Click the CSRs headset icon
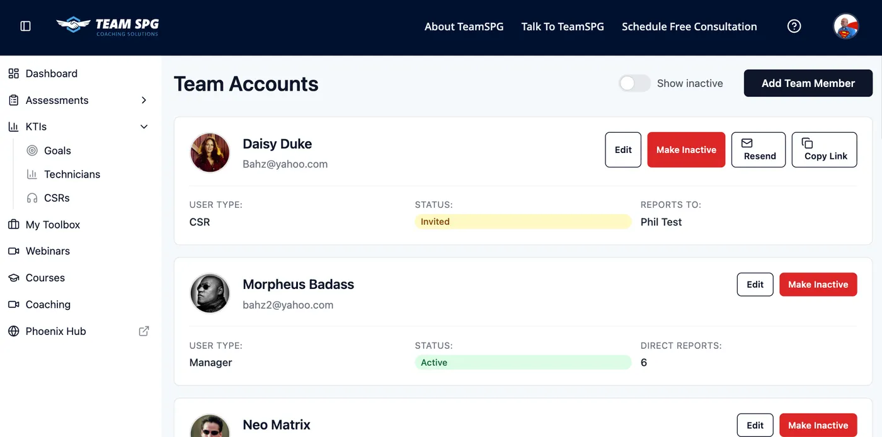 (32, 198)
